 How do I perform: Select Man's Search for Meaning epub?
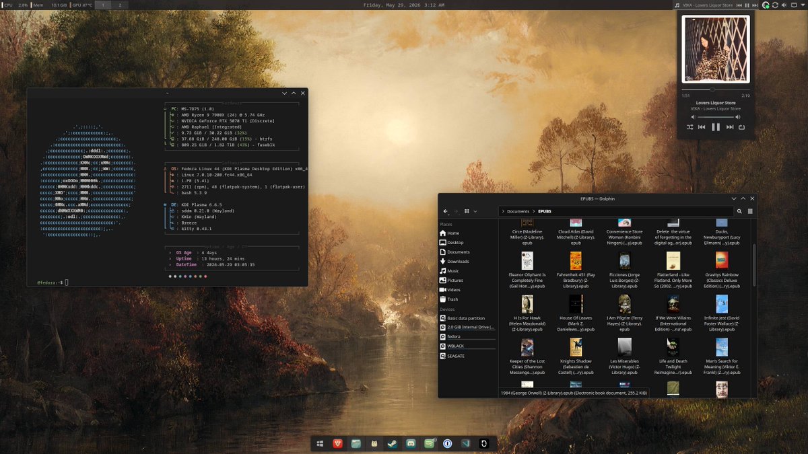[x=722, y=356]
